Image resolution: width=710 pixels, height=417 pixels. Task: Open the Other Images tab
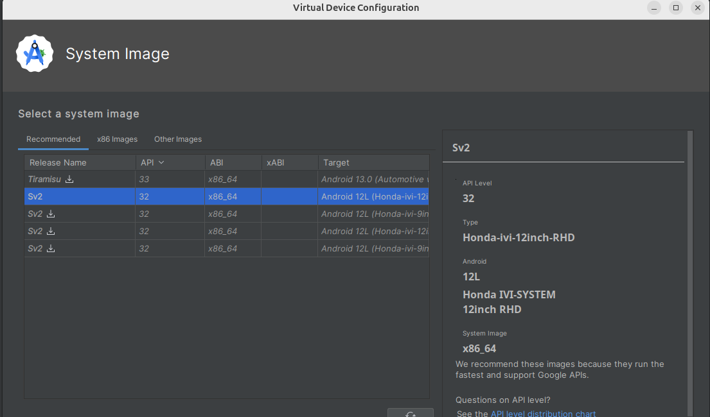coord(178,139)
